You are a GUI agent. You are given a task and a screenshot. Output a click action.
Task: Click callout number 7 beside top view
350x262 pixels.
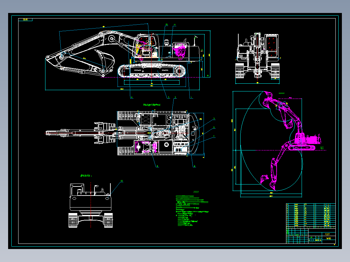pyautogui.click(x=214, y=136)
